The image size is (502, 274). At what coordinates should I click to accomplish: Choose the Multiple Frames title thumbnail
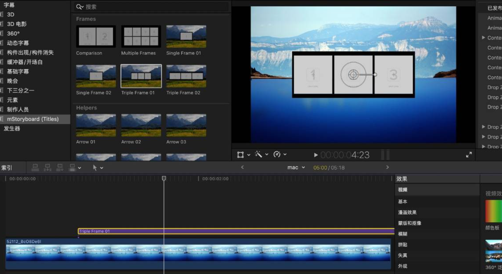[141, 37]
